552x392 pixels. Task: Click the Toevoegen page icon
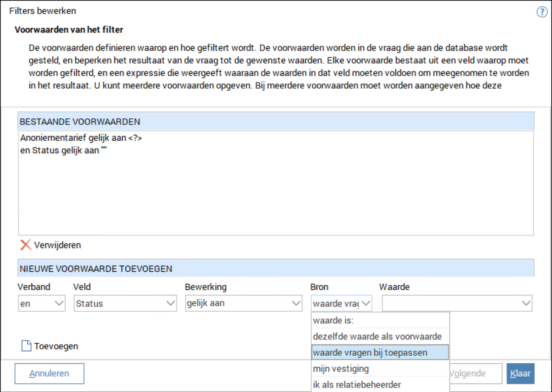click(26, 346)
